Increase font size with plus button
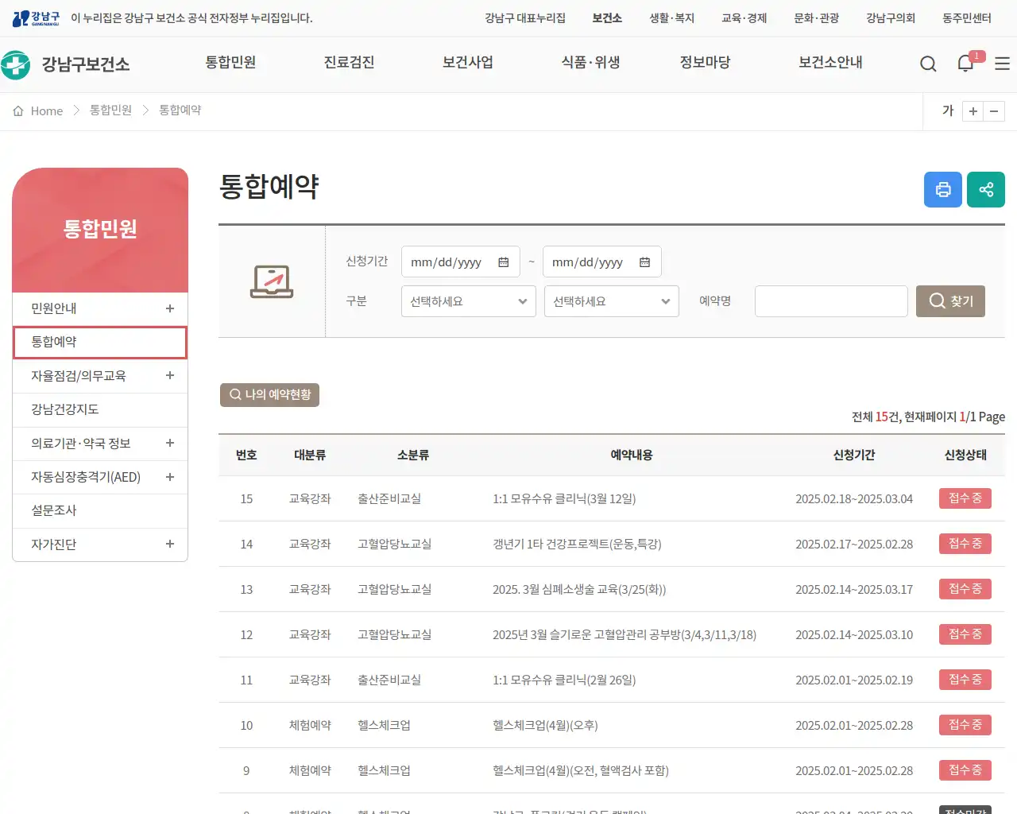Image resolution: width=1017 pixels, height=814 pixels. 973,110
